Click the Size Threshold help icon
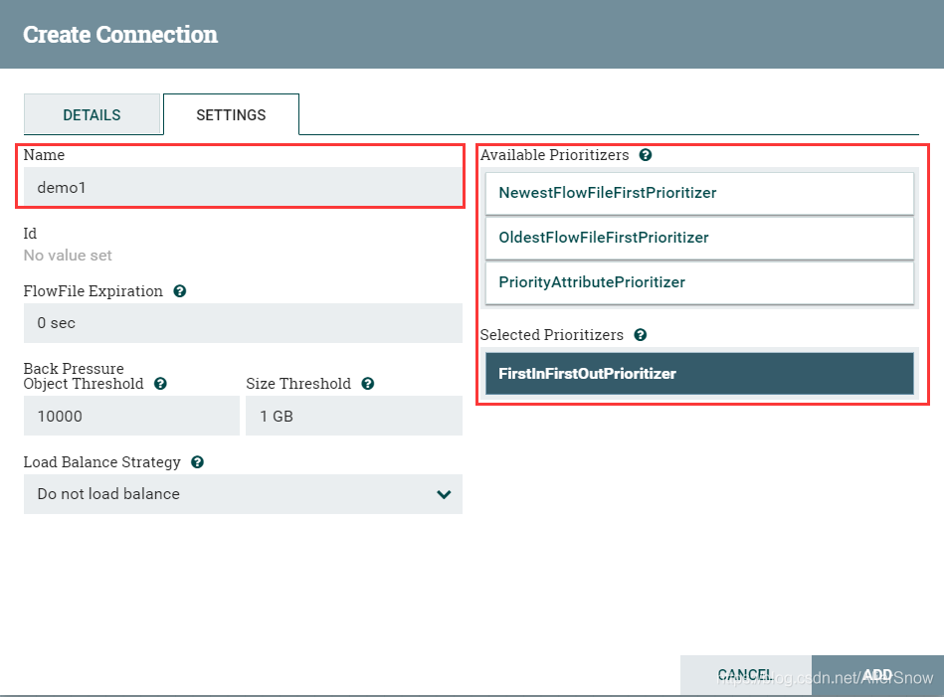Image resolution: width=944 pixels, height=697 pixels. click(x=368, y=384)
